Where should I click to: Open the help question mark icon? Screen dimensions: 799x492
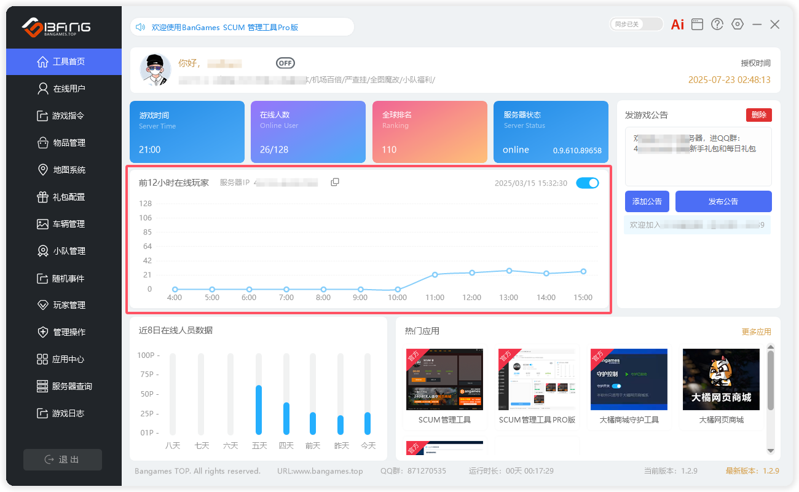[x=717, y=25]
